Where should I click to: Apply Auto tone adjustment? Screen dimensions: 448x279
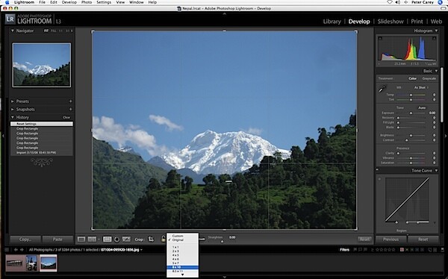point(422,108)
